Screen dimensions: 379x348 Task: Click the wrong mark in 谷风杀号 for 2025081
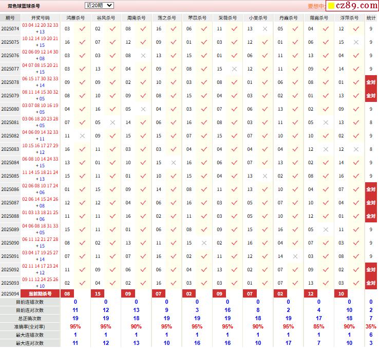(x=112, y=123)
